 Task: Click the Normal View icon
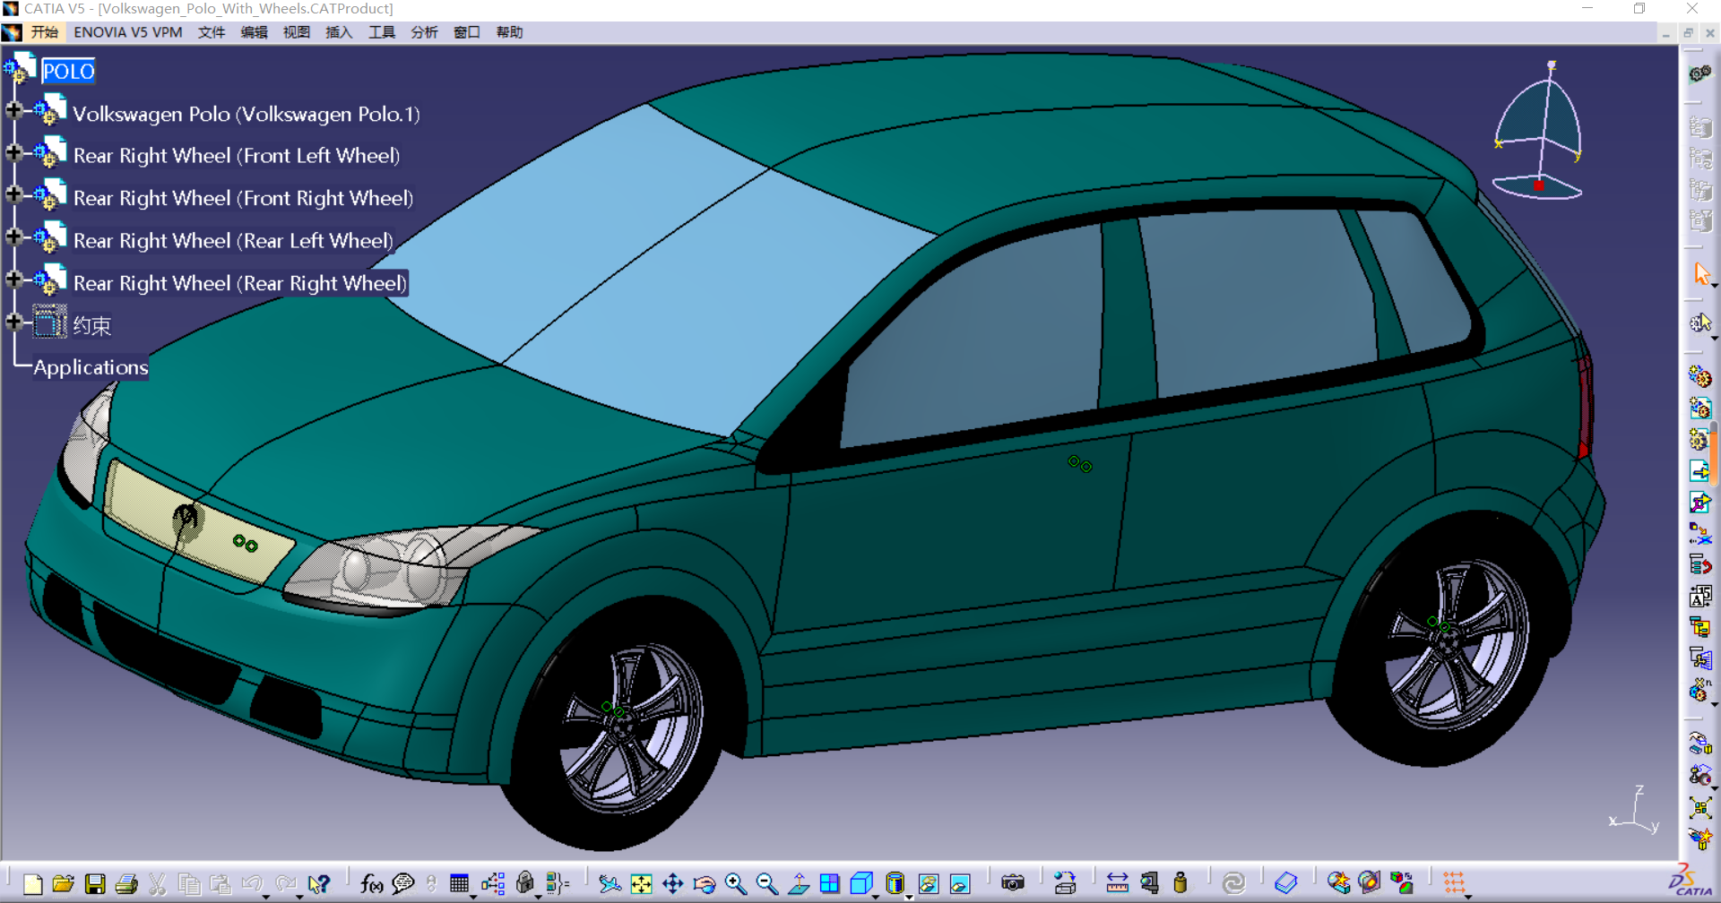pos(799,884)
